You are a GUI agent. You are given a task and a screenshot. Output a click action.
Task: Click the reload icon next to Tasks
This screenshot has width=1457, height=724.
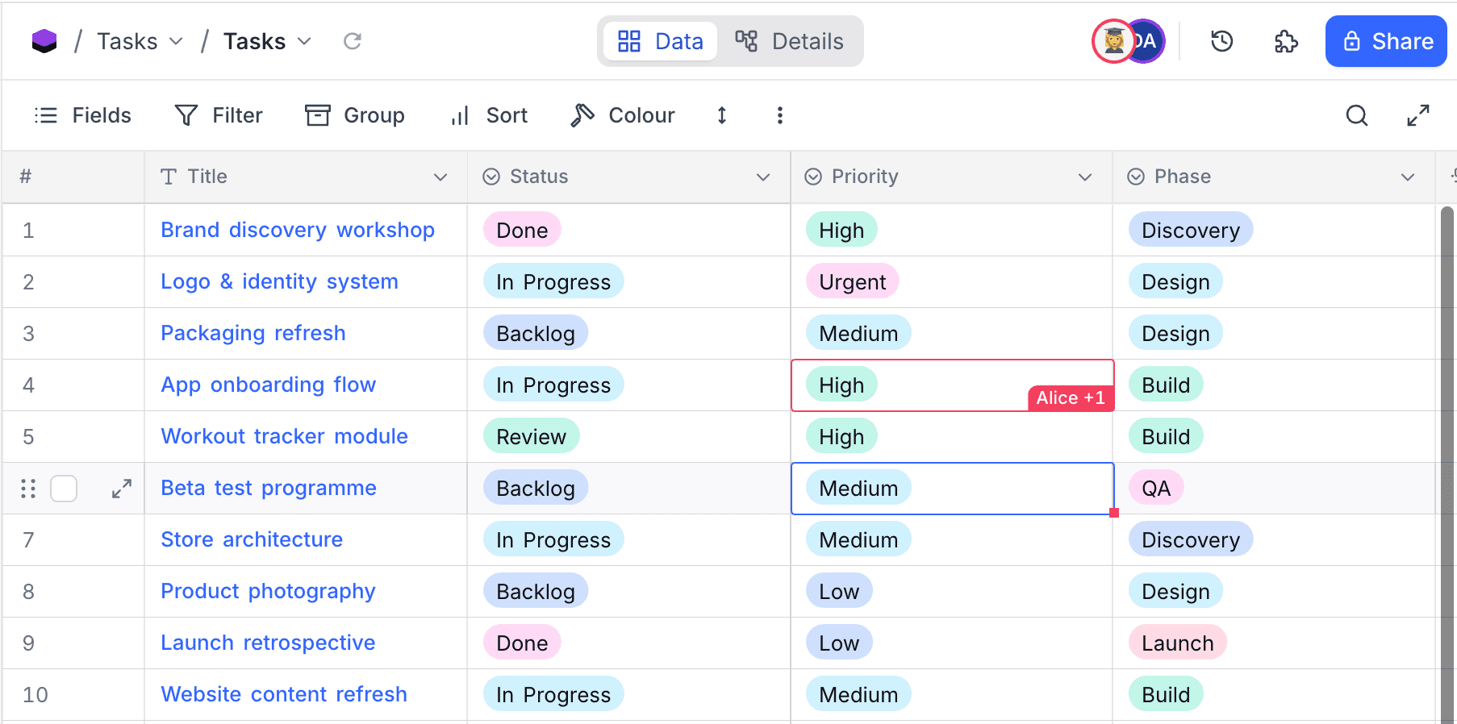click(352, 41)
